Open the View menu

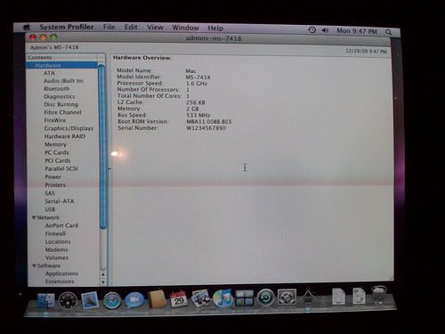(x=155, y=28)
